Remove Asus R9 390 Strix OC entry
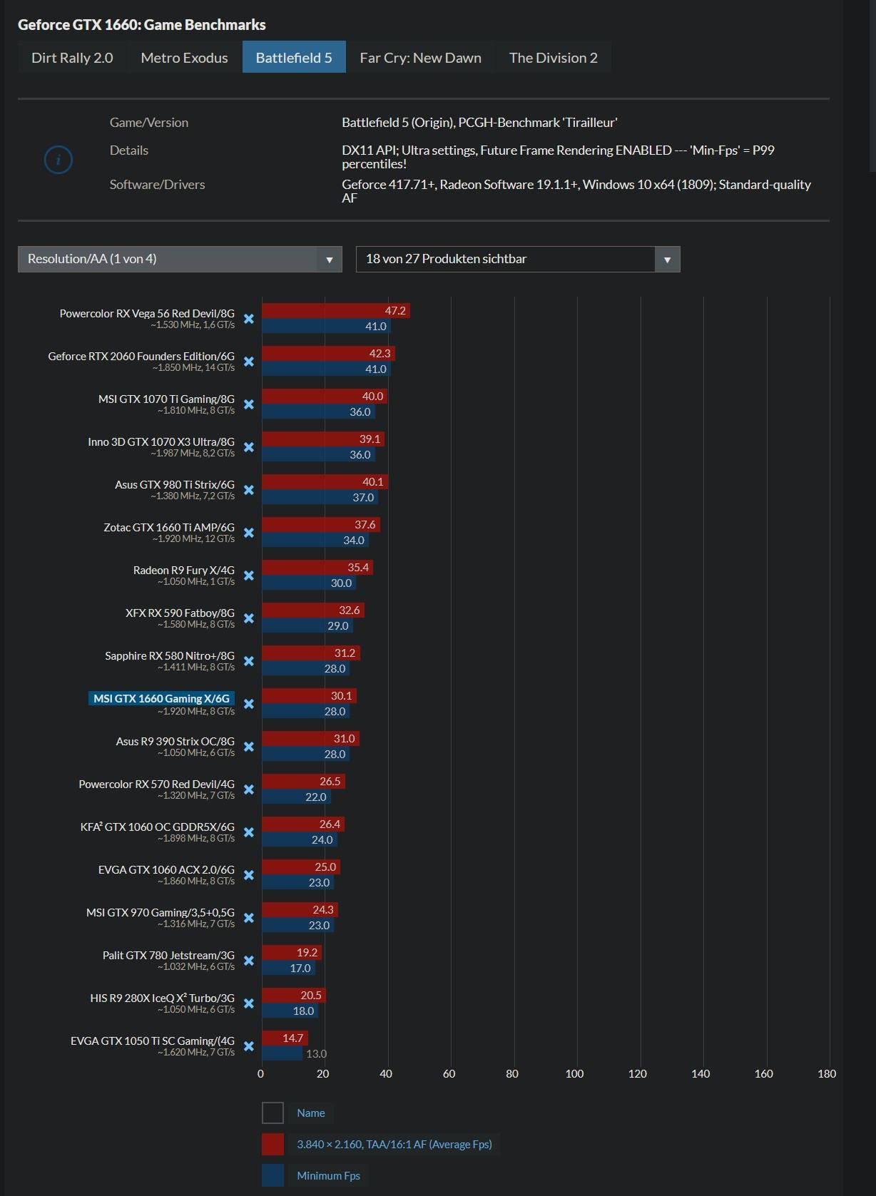The width and height of the screenshot is (876, 1196). (x=249, y=747)
